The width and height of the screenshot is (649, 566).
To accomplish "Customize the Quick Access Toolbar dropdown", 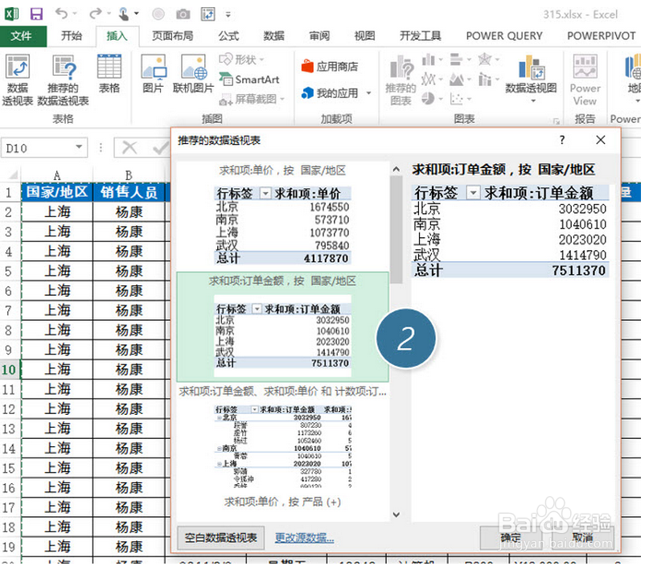I will tap(228, 15).
